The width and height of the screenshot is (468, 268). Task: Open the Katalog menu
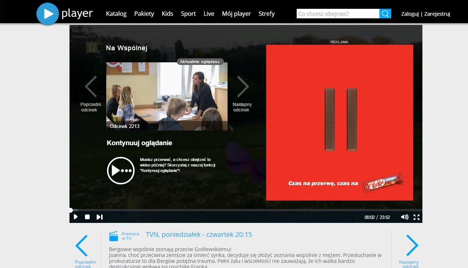tap(116, 14)
